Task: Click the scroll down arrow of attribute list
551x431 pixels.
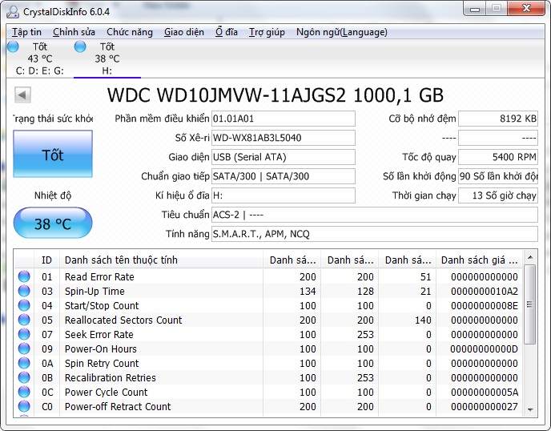Action: point(530,410)
